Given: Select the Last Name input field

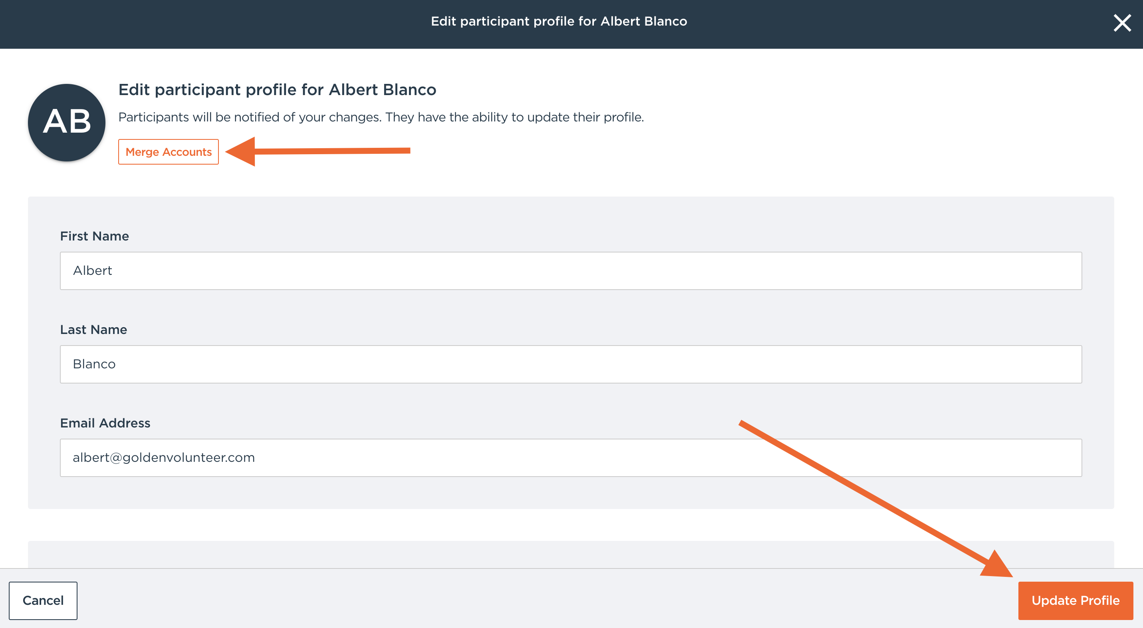Looking at the screenshot, I should tap(570, 364).
